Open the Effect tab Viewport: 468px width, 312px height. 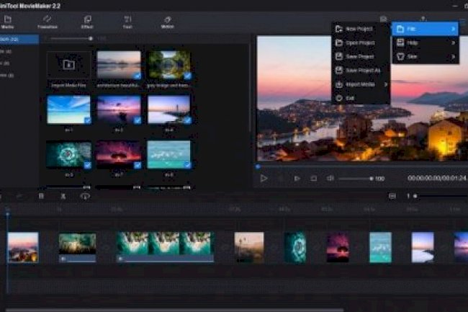[87, 22]
